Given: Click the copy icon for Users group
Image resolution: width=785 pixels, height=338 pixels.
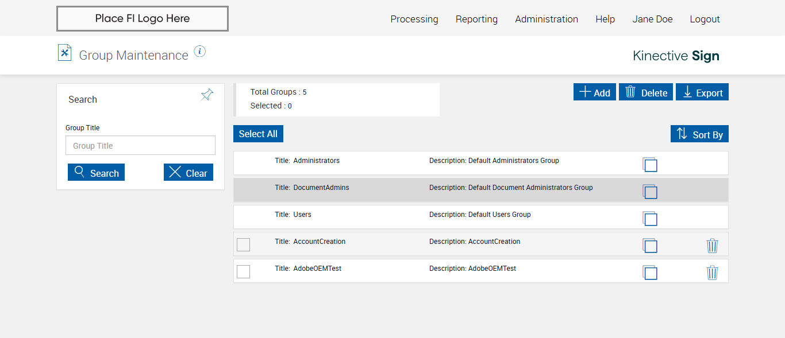Looking at the screenshot, I should [650, 219].
